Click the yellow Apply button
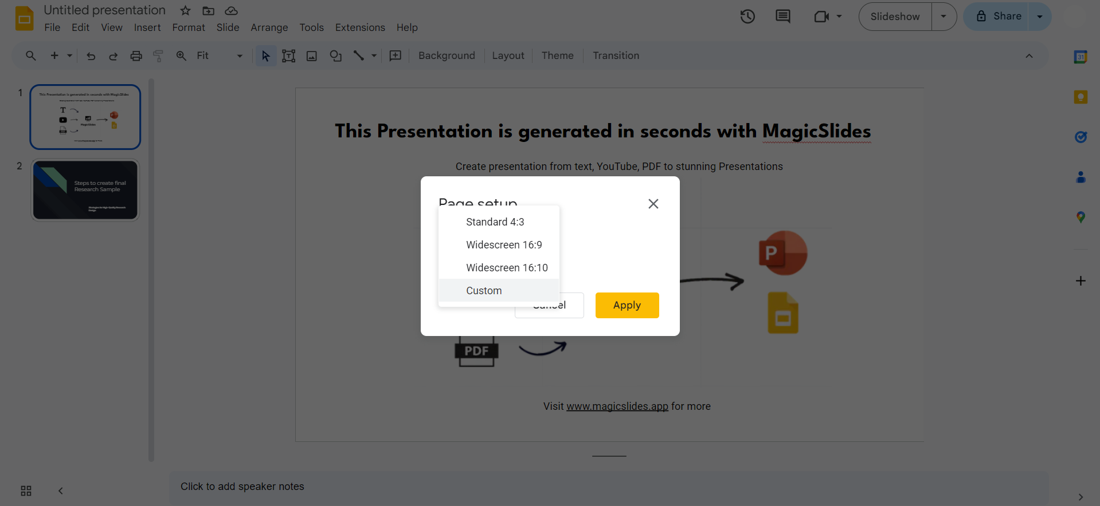This screenshot has width=1100, height=506. 627,305
